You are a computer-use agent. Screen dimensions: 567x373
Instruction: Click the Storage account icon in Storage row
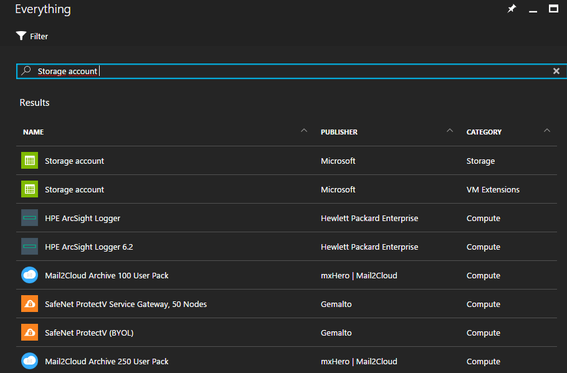[x=30, y=161]
